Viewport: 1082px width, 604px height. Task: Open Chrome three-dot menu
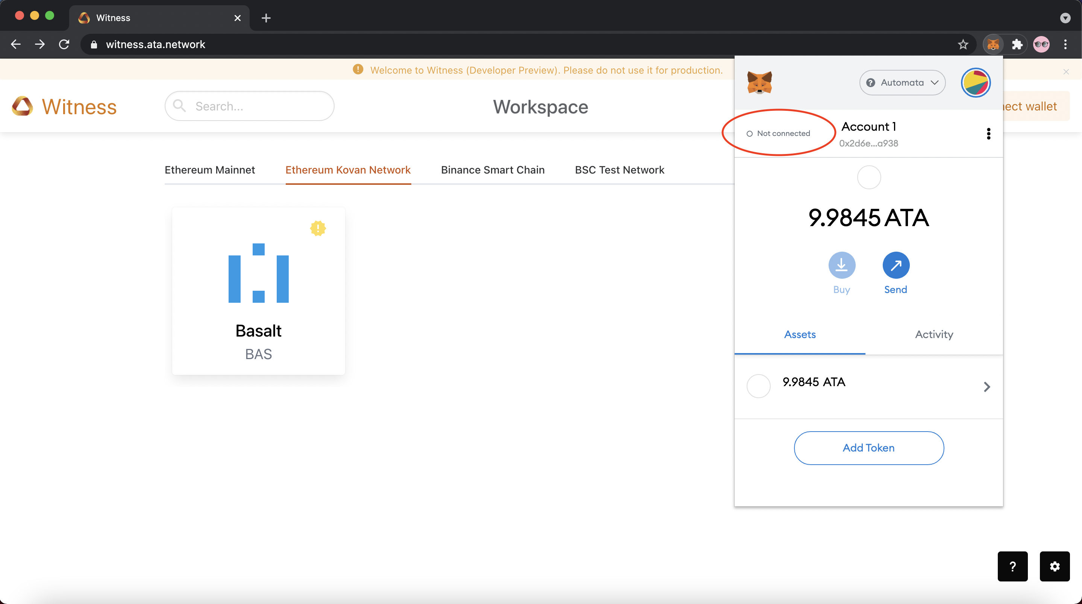pyautogui.click(x=1065, y=44)
